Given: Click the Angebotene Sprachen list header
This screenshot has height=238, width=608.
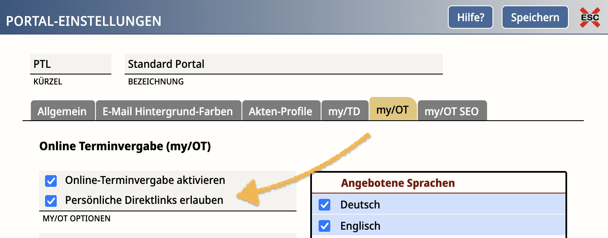Looking at the screenshot, I should pos(397,183).
